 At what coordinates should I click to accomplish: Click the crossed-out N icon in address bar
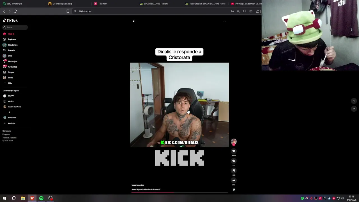(x=232, y=11)
